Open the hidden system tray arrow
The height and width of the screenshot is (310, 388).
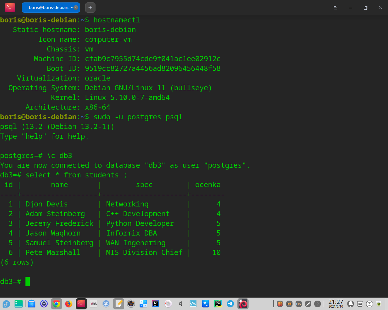point(318,304)
